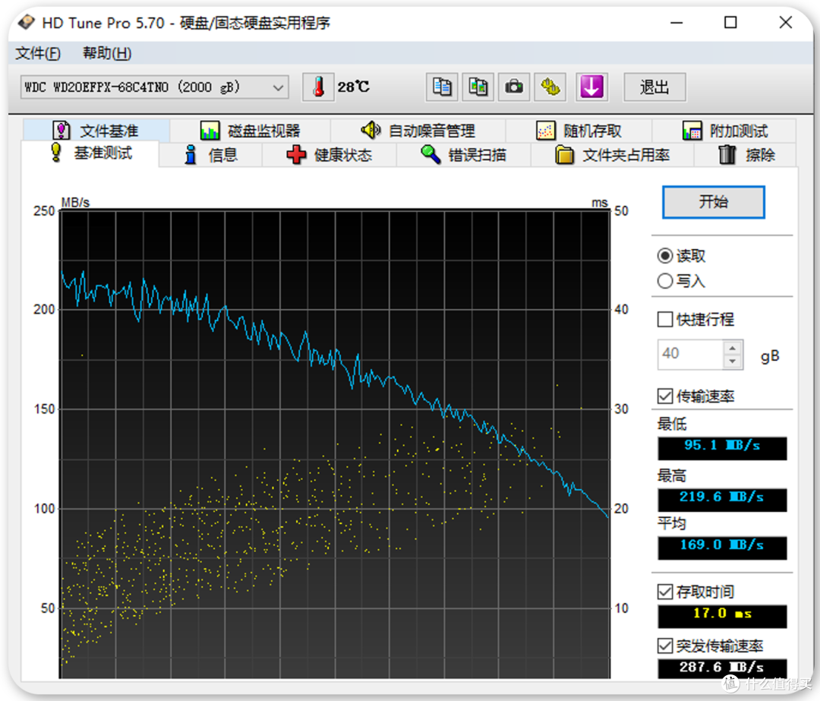Click the 219.6 MB/s maximum value
The height and width of the screenshot is (701, 820).
(x=722, y=500)
